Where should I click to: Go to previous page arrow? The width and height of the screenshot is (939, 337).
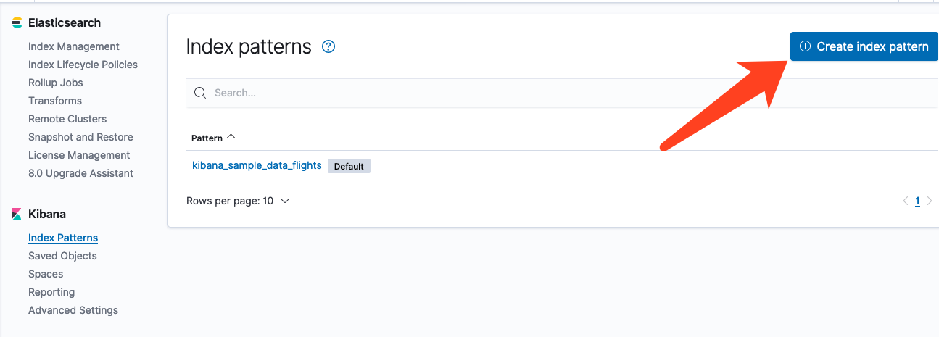(x=905, y=201)
